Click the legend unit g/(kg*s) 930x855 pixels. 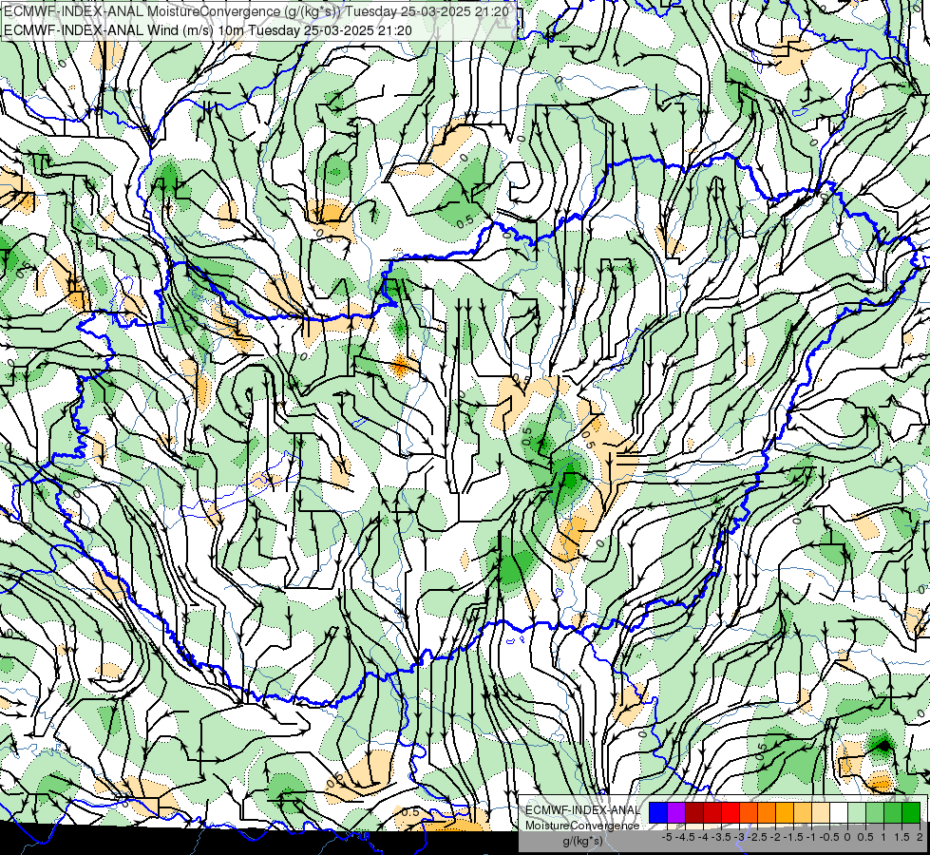[x=583, y=842]
